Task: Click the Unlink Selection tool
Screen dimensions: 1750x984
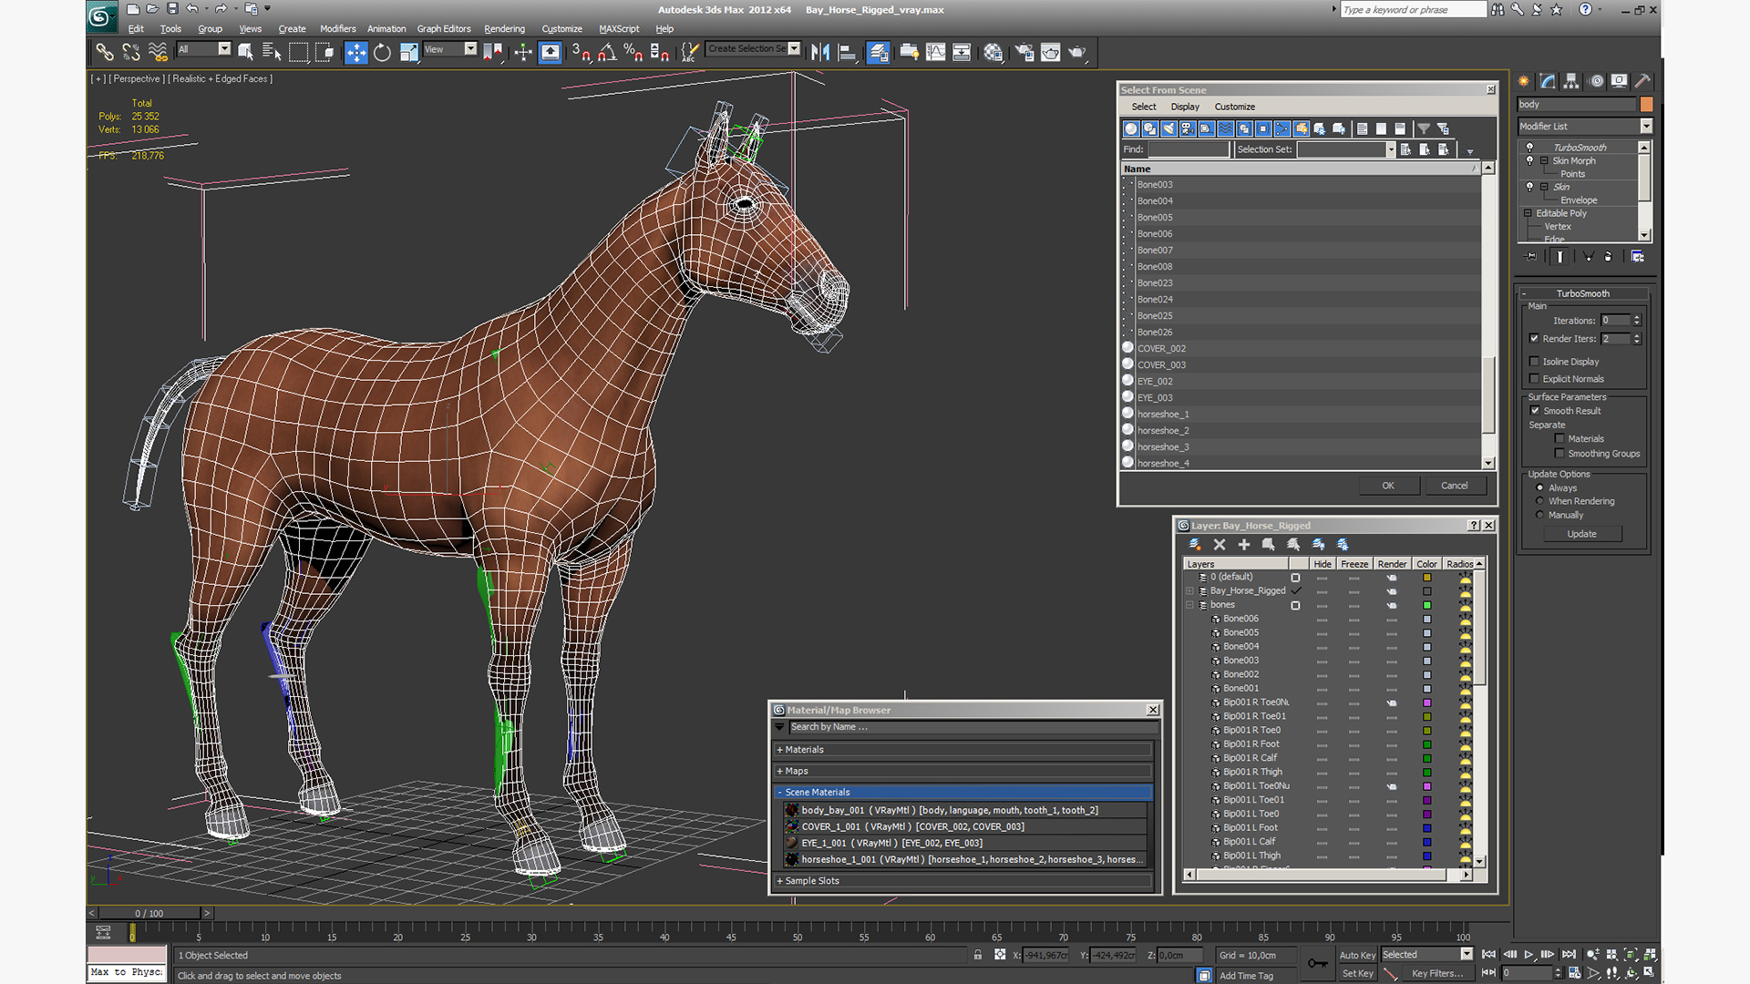Action: pyautogui.click(x=131, y=52)
